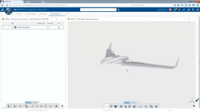
Task: Click Olivier BOCES profile avatar
Action: point(170,10)
